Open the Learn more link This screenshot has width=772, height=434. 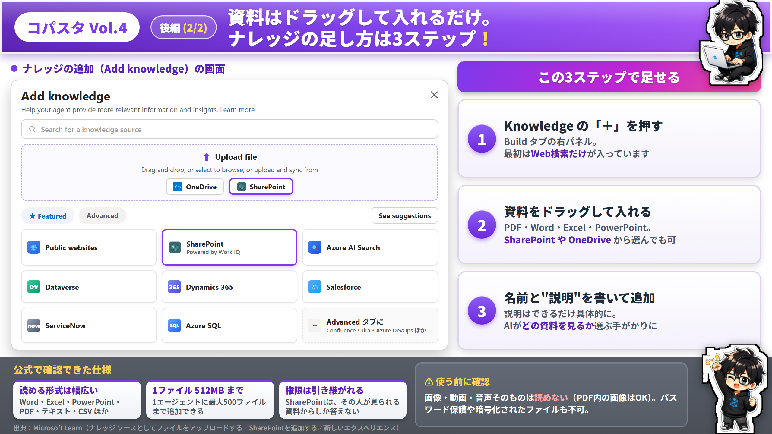pyautogui.click(x=237, y=110)
